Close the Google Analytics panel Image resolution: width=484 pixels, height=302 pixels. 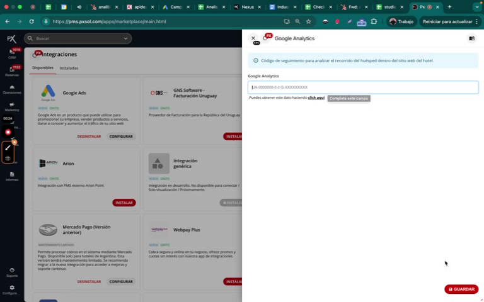253,38
